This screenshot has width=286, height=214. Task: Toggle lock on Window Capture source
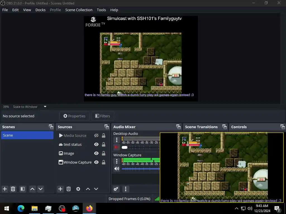(x=103, y=162)
